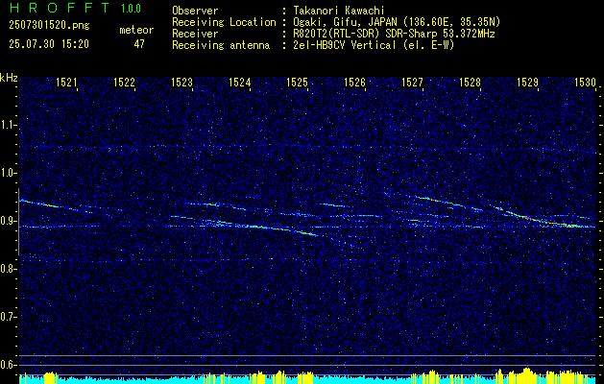Click the version number 1.0.0

tap(131, 9)
